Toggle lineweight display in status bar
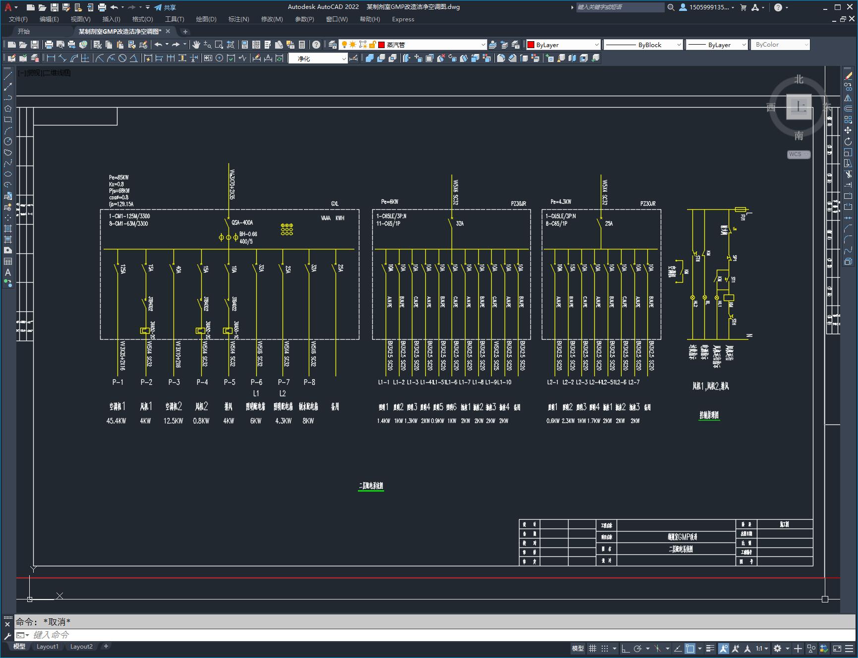The height and width of the screenshot is (658, 858). click(710, 648)
